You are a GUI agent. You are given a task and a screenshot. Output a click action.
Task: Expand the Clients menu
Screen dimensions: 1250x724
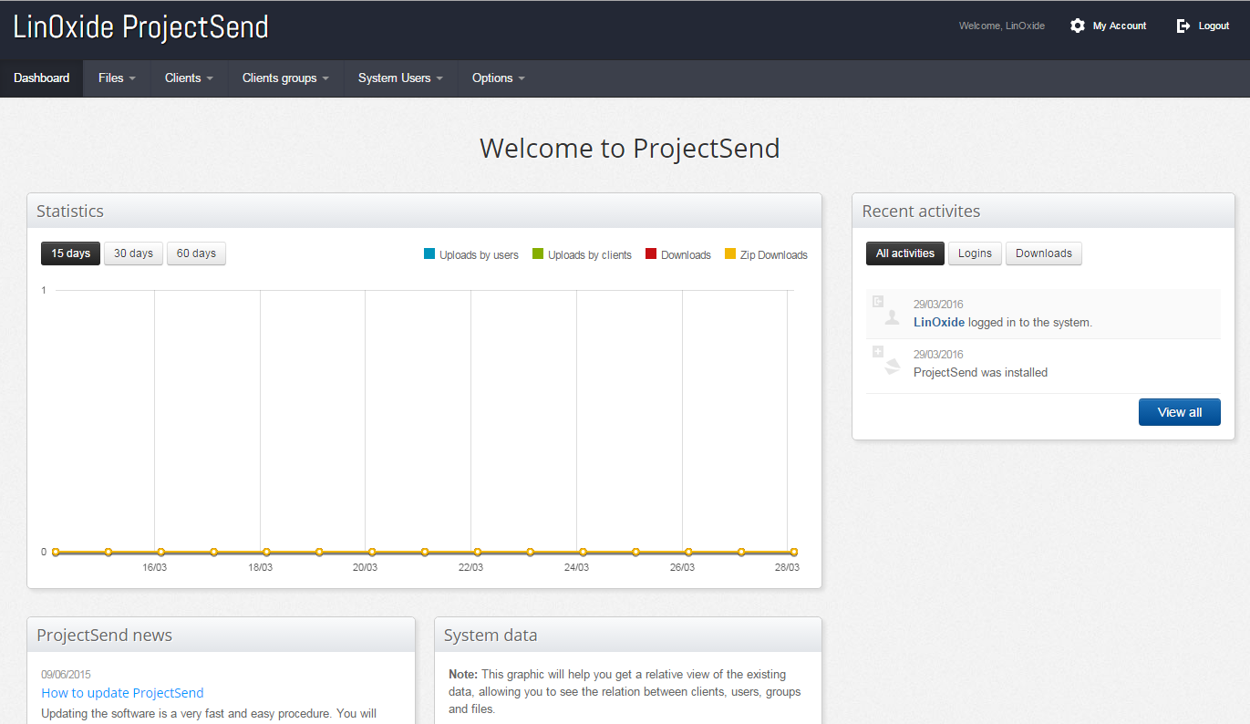pyautogui.click(x=189, y=78)
